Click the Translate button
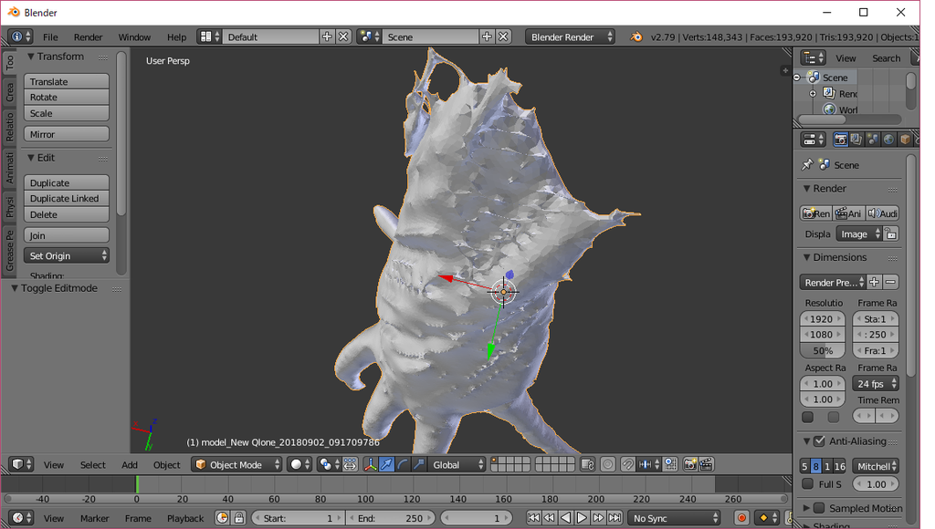 coord(66,81)
